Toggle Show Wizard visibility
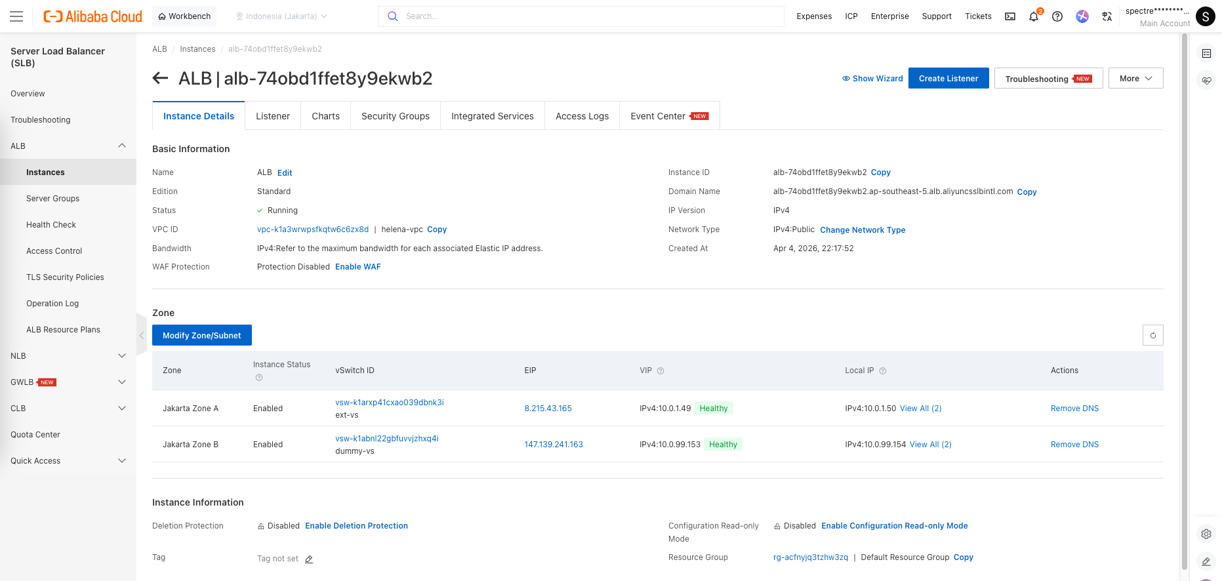Screen dimensions: 1222x581 pos(872,79)
